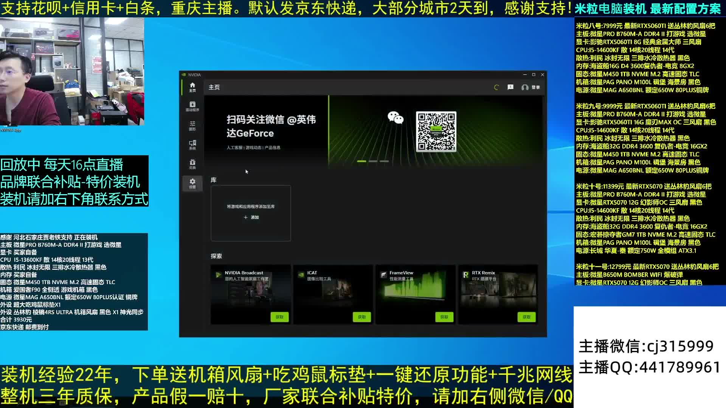This screenshot has height=408, width=726.
Task: Select the first banner carousel indicator
Action: 361,161
